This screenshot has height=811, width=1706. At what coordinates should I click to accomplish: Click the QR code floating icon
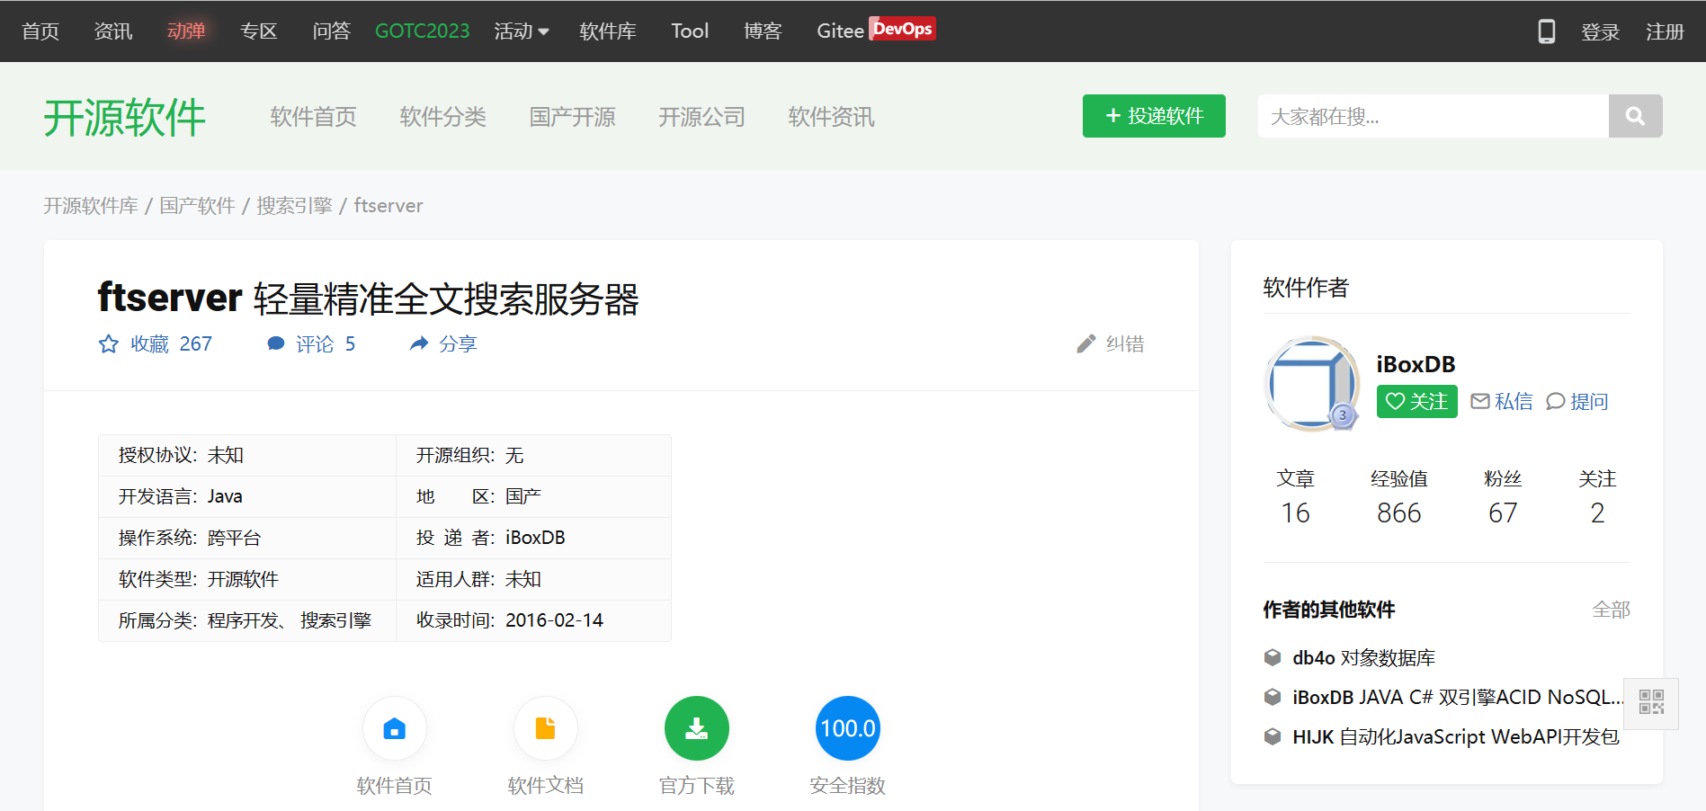tap(1651, 702)
